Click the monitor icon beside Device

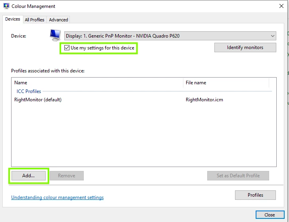[x=55, y=35]
